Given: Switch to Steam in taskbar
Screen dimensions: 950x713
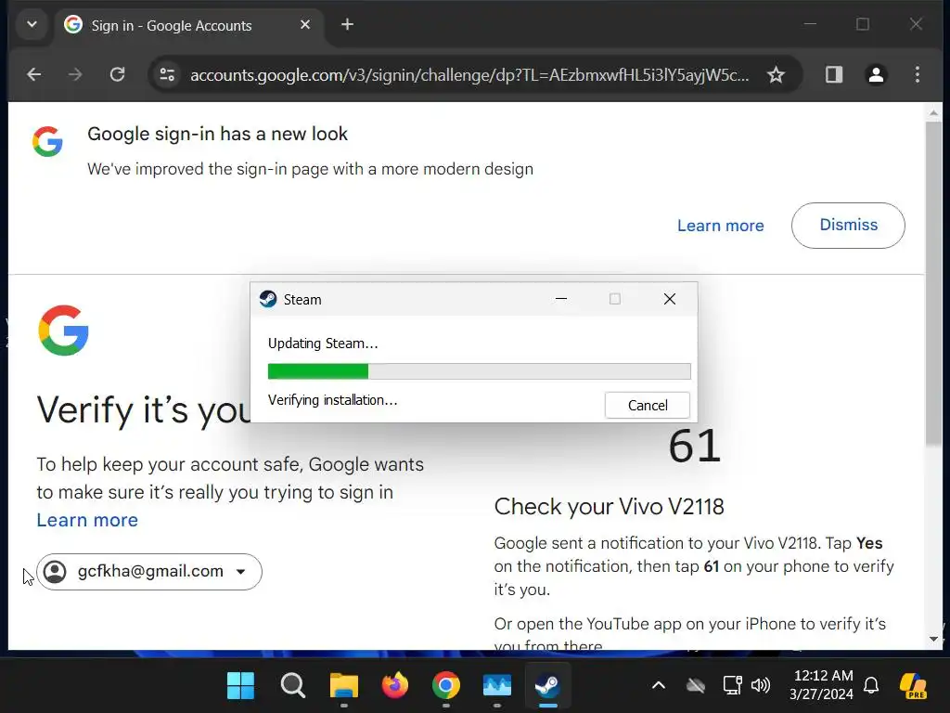Looking at the screenshot, I should coord(547,686).
